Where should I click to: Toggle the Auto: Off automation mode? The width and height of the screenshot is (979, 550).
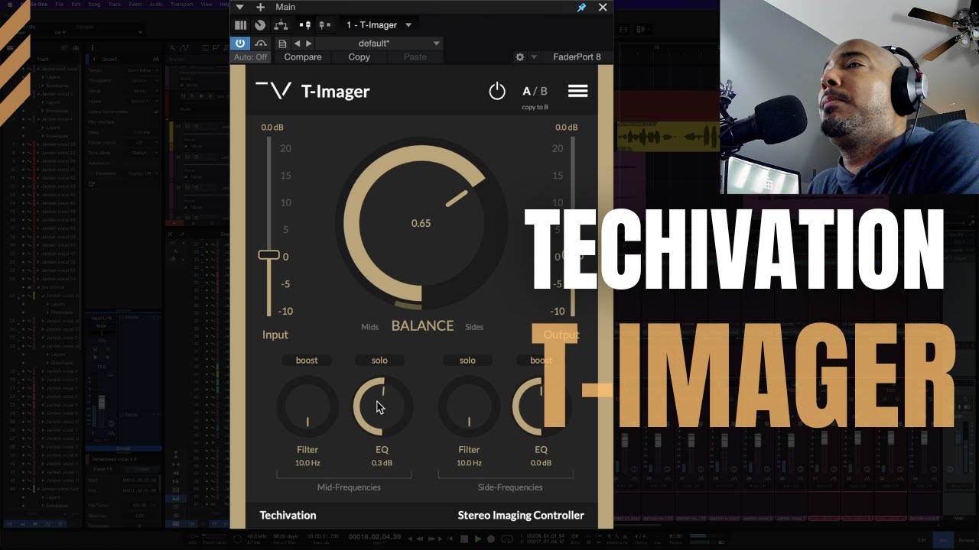coord(251,57)
